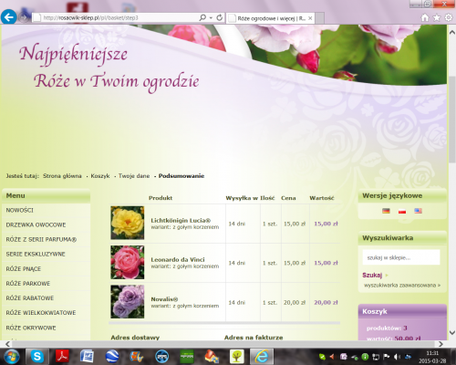Click the Szukaj search button
Screen dimensions: 456x365
372,276
